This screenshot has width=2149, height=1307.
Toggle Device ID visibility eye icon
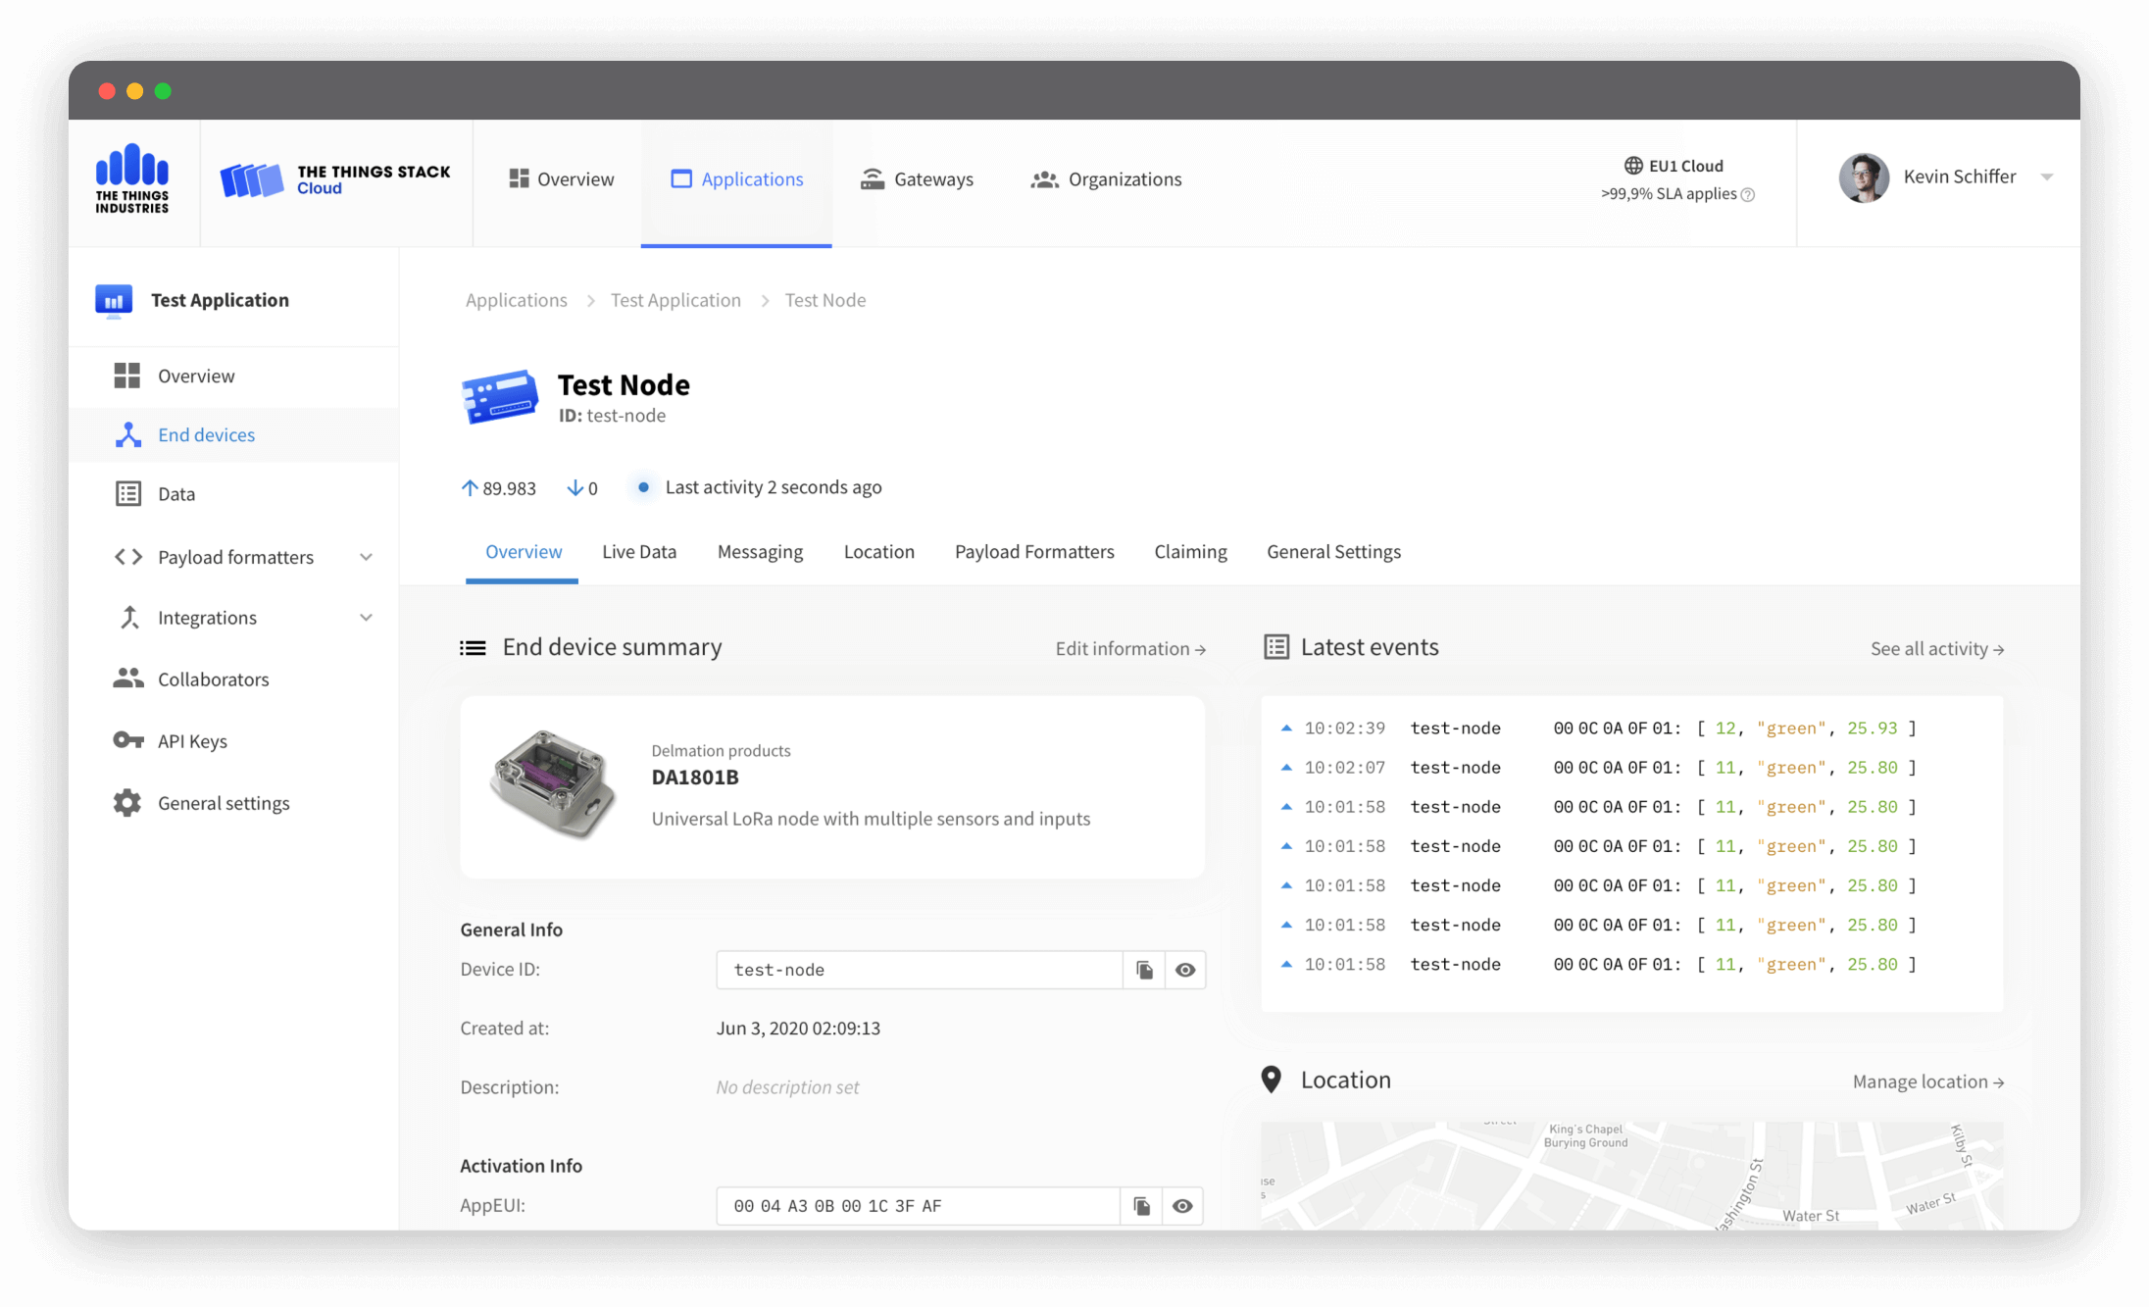point(1185,970)
